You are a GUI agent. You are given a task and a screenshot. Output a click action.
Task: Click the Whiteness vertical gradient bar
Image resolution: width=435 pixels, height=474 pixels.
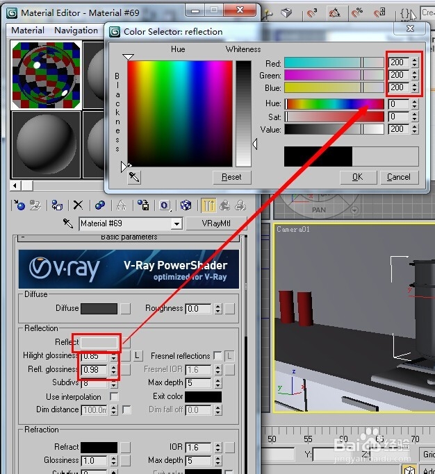[243, 113]
